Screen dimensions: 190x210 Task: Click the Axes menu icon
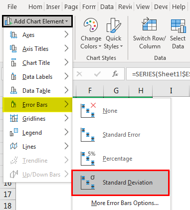coord(13,35)
